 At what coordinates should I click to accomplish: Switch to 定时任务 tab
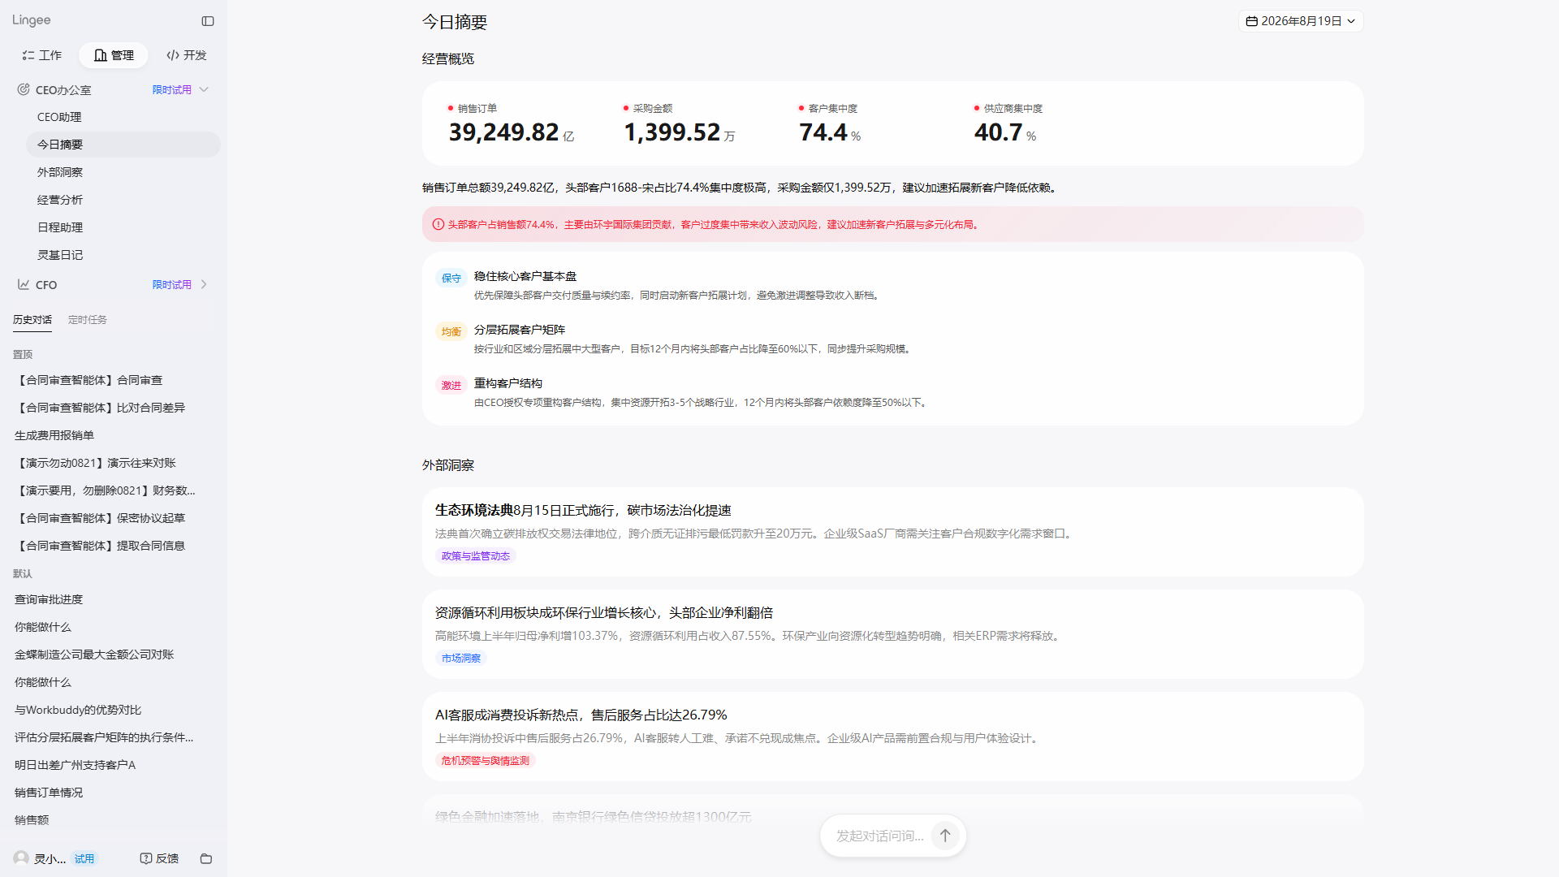pos(88,320)
